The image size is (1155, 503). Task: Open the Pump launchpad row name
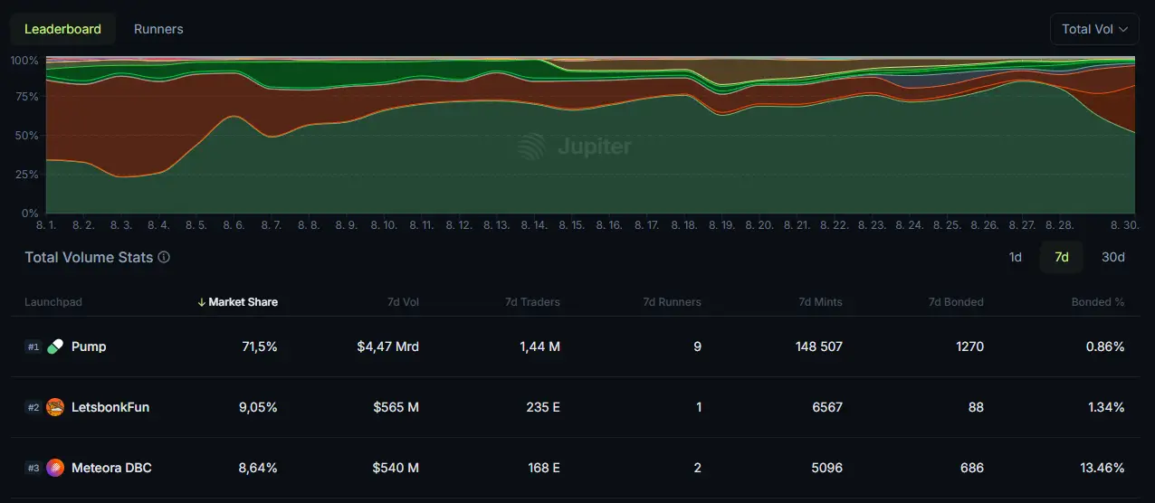pyautogui.click(x=89, y=346)
